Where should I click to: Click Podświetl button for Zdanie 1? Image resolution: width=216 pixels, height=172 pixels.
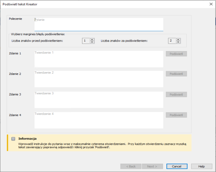[x=176, y=54]
